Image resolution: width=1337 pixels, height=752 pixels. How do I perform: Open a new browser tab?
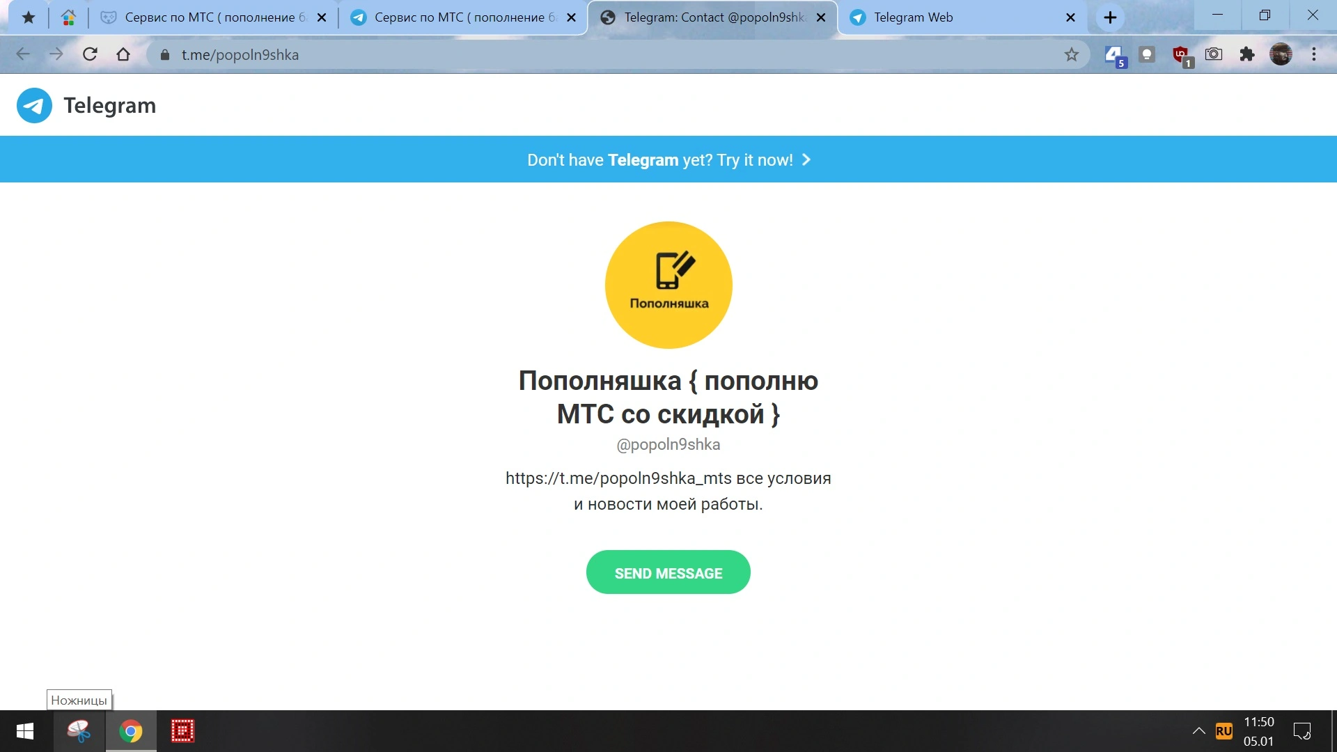tap(1110, 17)
